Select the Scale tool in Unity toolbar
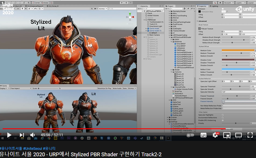Viewport: 256px width, 158px height. click(x=15, y=3)
